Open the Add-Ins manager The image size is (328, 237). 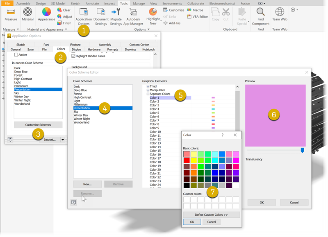point(172,23)
